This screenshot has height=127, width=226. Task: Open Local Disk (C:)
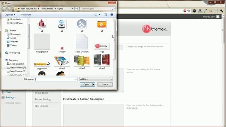pyautogui.click(x=15, y=64)
